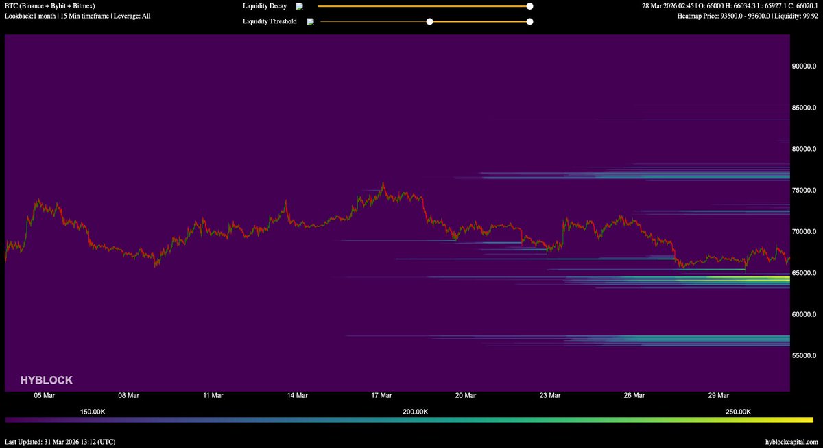Click the left Liquidity Threshold slider handle

coord(429,21)
